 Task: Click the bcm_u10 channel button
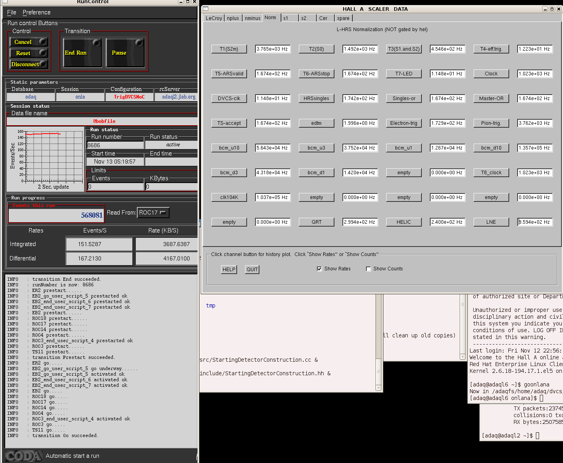click(x=229, y=148)
